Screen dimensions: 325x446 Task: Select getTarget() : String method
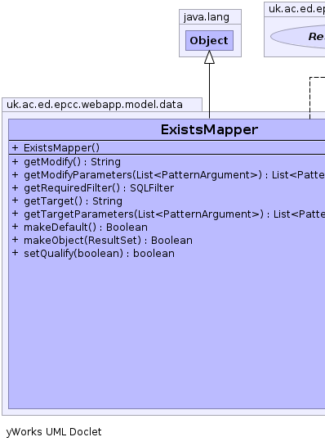(x=73, y=201)
